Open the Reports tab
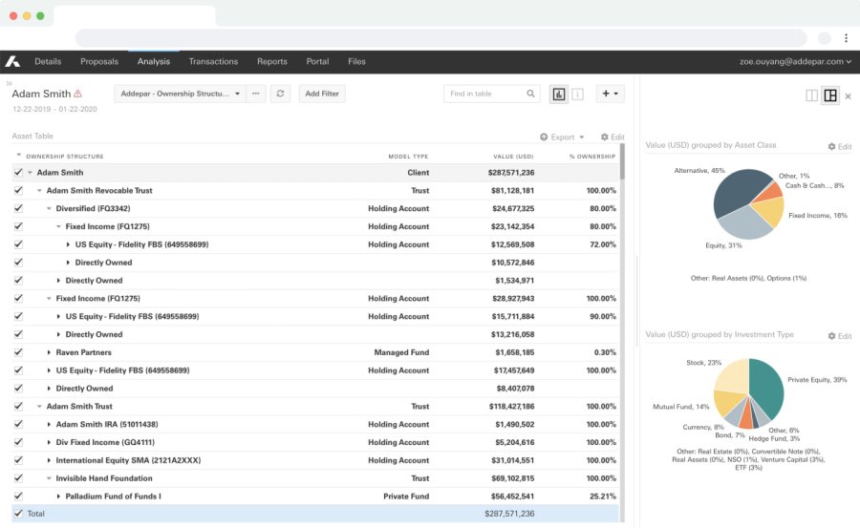This screenshot has height=528, width=860. tap(271, 61)
